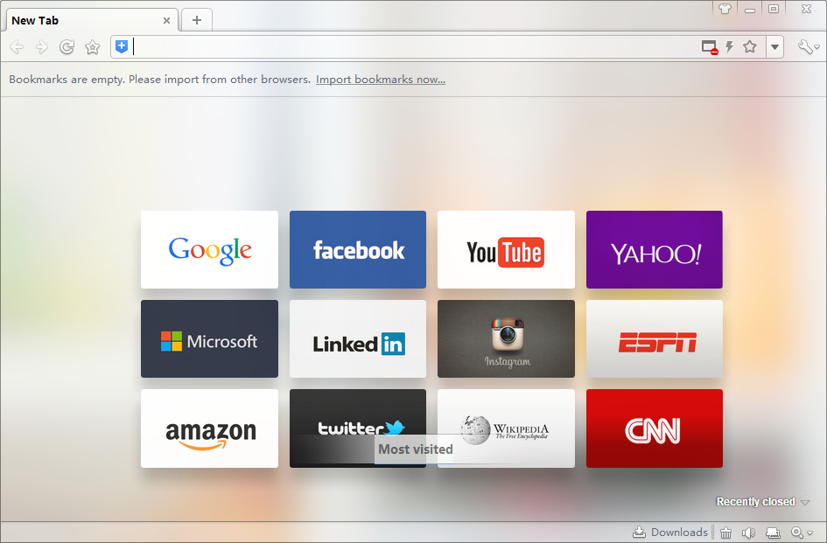This screenshot has height=543, width=827.
Task: Toggle sound with the speaker icon
Action: [748, 533]
